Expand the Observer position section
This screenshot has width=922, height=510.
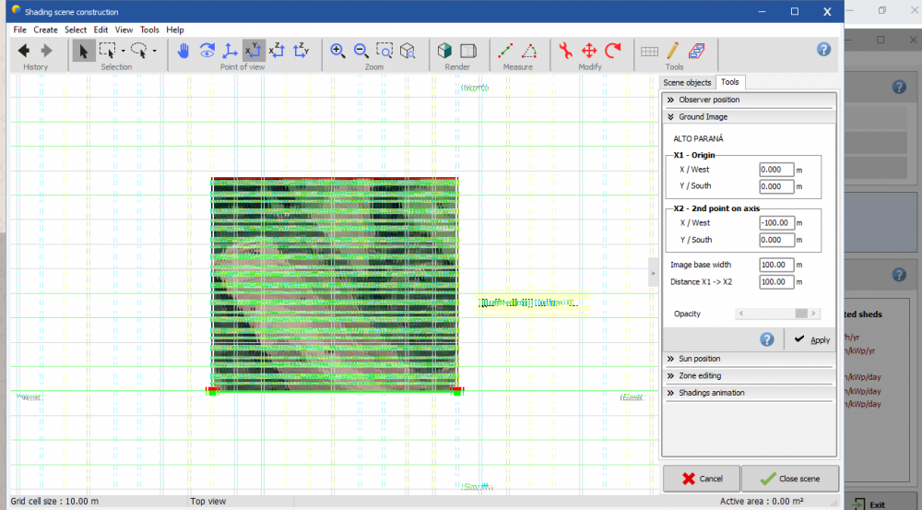(x=749, y=100)
